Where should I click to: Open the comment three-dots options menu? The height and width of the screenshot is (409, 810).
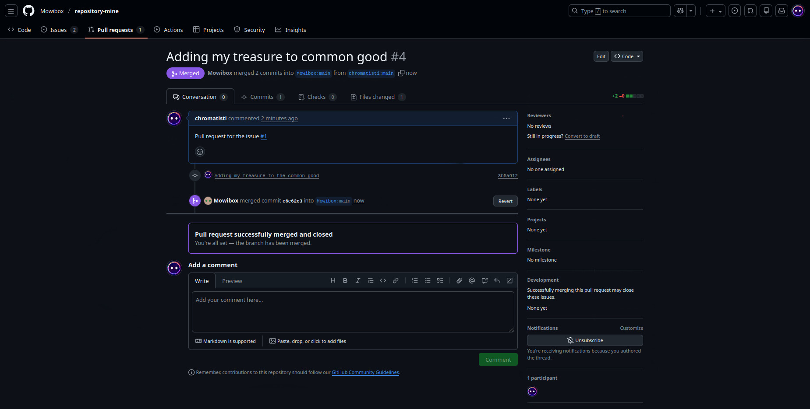tap(506, 119)
